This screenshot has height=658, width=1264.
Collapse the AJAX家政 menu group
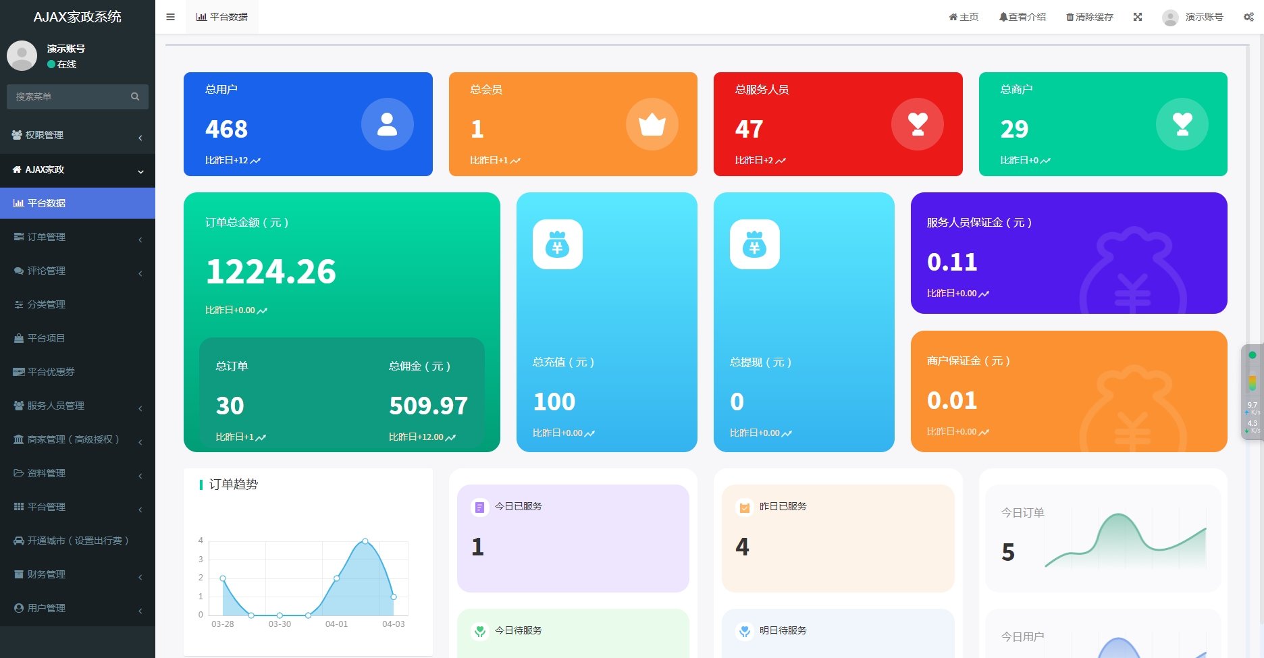click(x=78, y=169)
